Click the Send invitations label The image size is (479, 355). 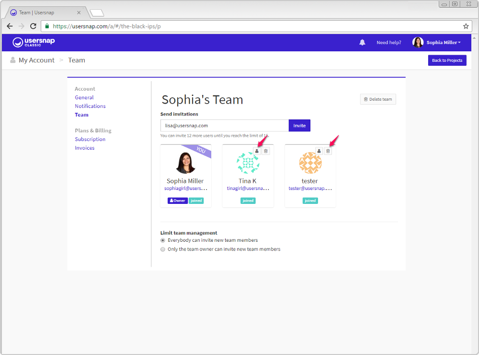[179, 114]
